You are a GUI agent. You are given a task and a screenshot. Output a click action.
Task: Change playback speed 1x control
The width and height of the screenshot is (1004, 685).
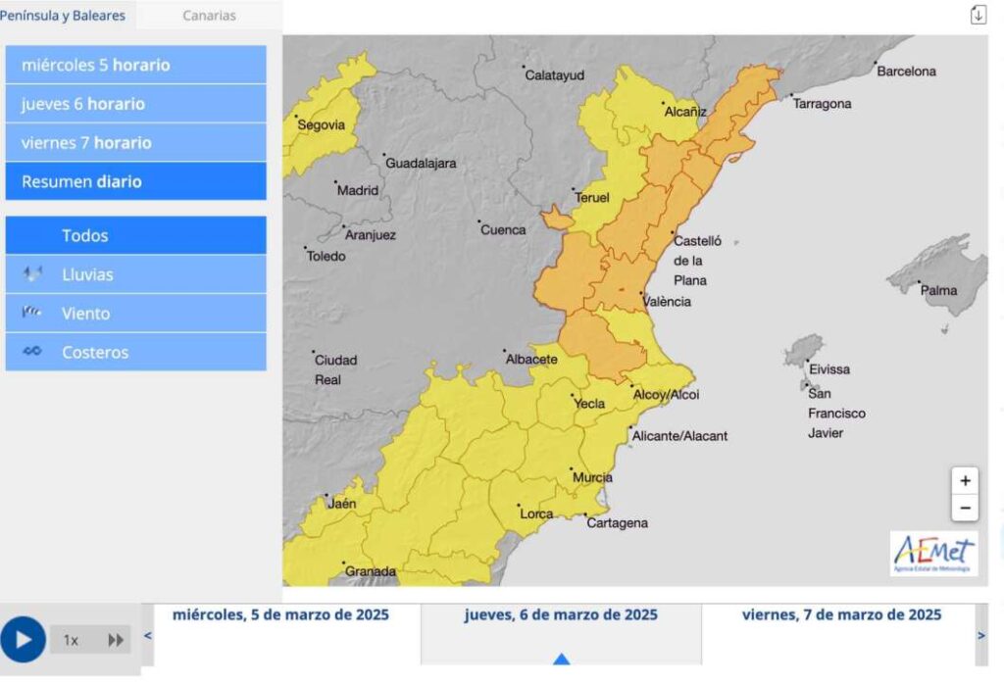pos(72,640)
